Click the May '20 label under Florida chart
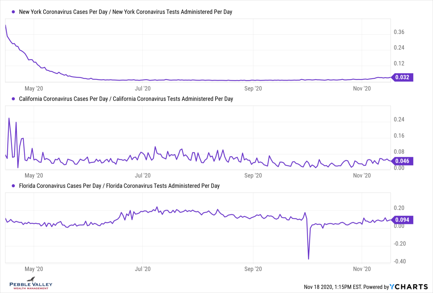The width and height of the screenshot is (433, 293). coord(34,269)
